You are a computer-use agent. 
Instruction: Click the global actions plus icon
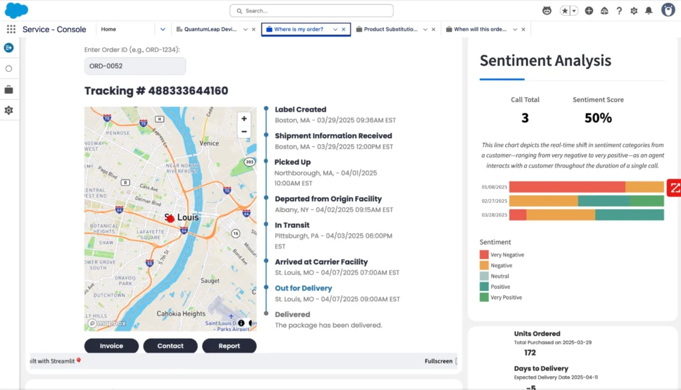[x=589, y=11]
